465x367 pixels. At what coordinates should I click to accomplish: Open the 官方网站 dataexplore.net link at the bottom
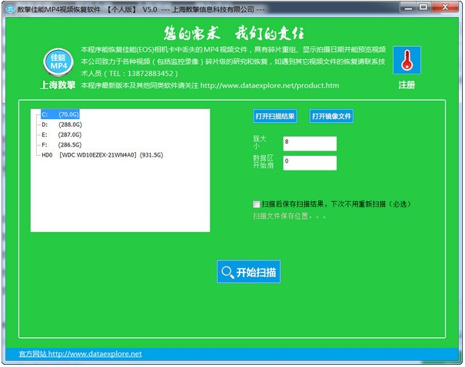pos(80,354)
